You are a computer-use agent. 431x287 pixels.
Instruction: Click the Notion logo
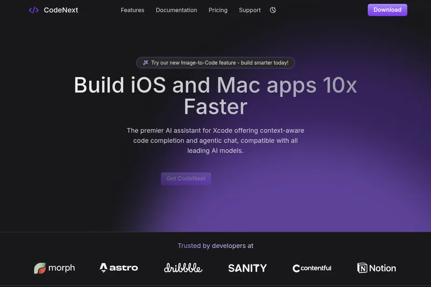(377, 268)
